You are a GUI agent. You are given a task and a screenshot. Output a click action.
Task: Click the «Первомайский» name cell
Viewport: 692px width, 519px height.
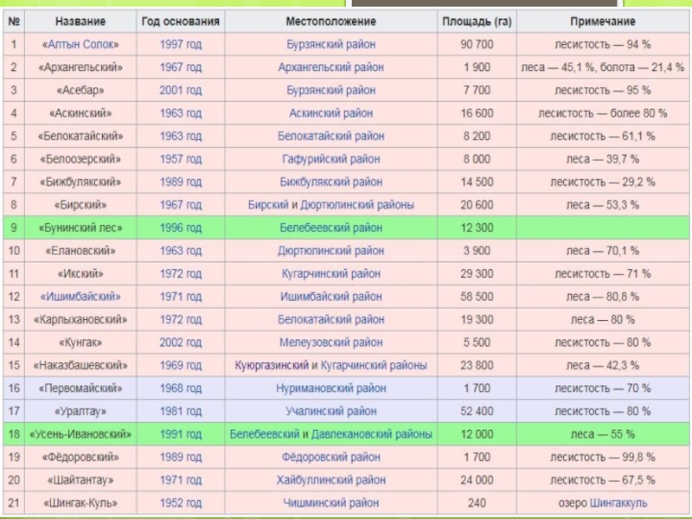[x=80, y=388]
